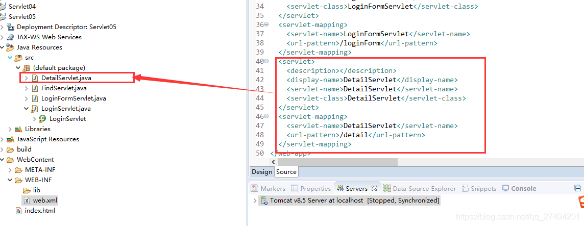Expand JavaScript Resources node
The image size is (584, 226).
point(2,139)
